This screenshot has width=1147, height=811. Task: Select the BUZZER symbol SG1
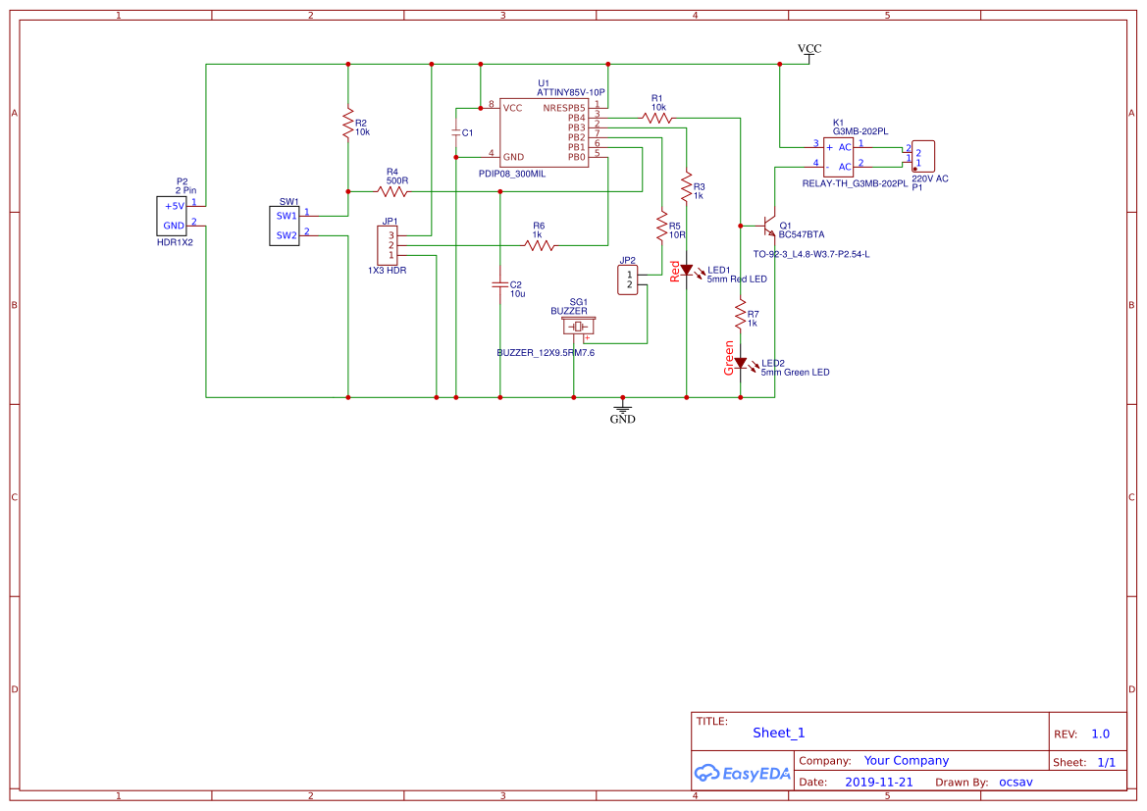coord(576,325)
